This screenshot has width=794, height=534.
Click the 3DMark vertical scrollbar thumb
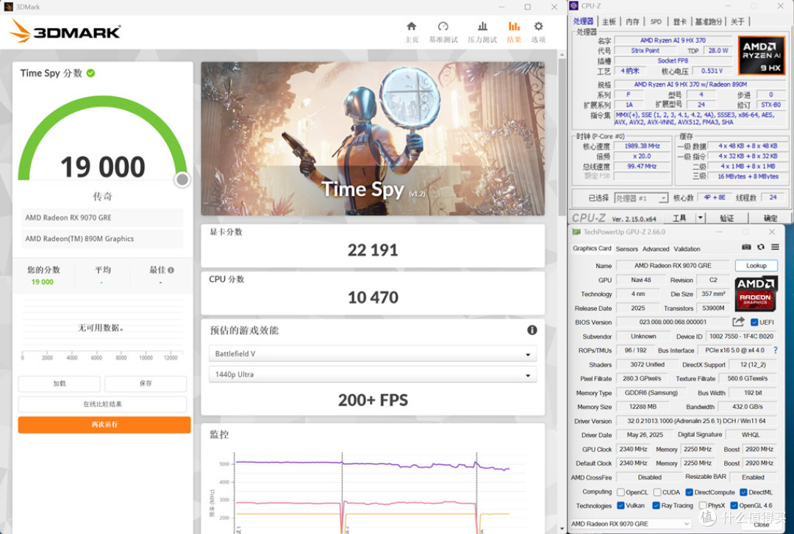[562, 137]
